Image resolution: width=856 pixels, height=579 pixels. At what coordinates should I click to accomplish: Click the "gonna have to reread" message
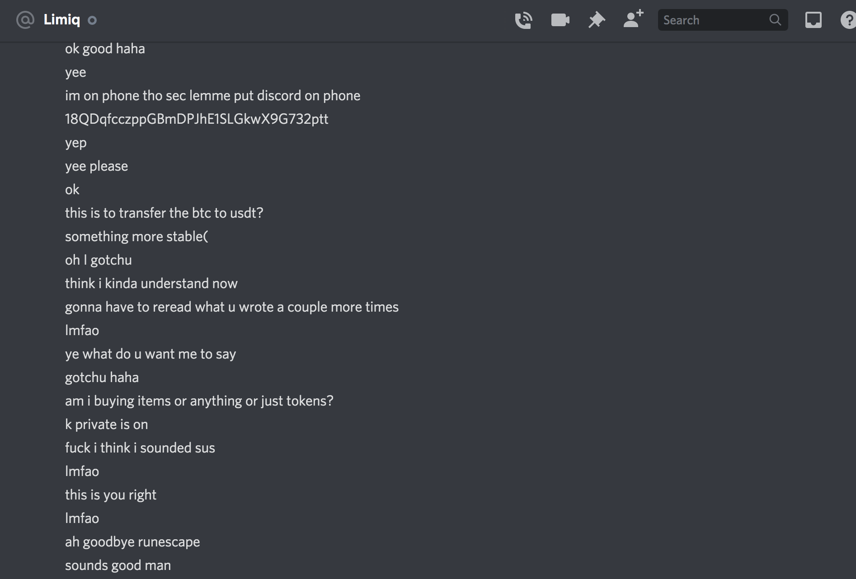(x=231, y=307)
